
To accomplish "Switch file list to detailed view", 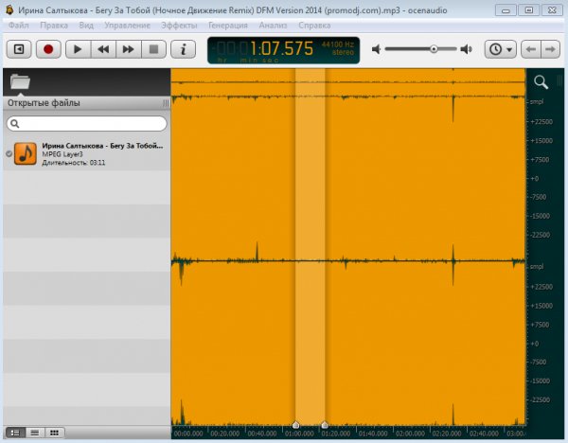I will 15,433.
